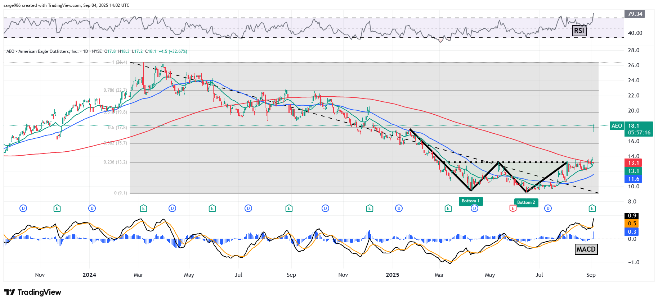The width and height of the screenshot is (658, 303).
Task: Click the last earnings marker above Sep
Action: (592, 208)
